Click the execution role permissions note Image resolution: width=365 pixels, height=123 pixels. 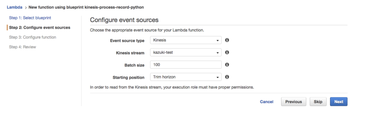(x=172, y=87)
